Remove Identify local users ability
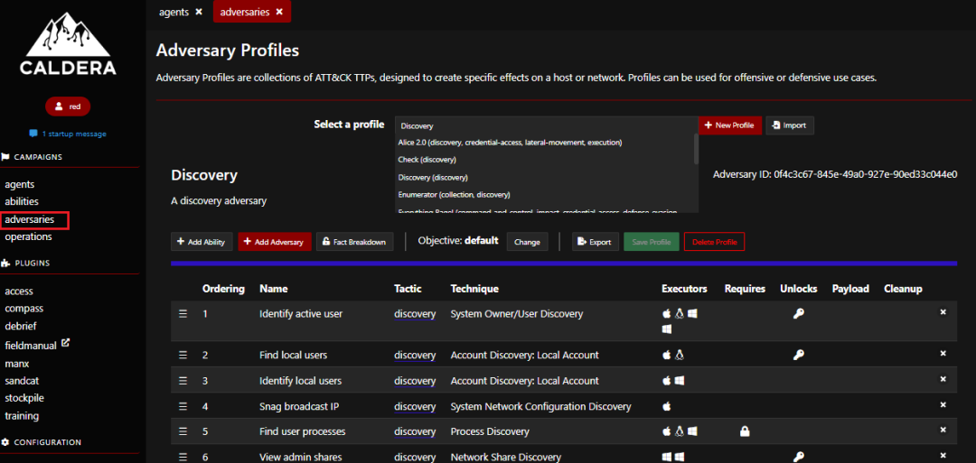 [943, 378]
